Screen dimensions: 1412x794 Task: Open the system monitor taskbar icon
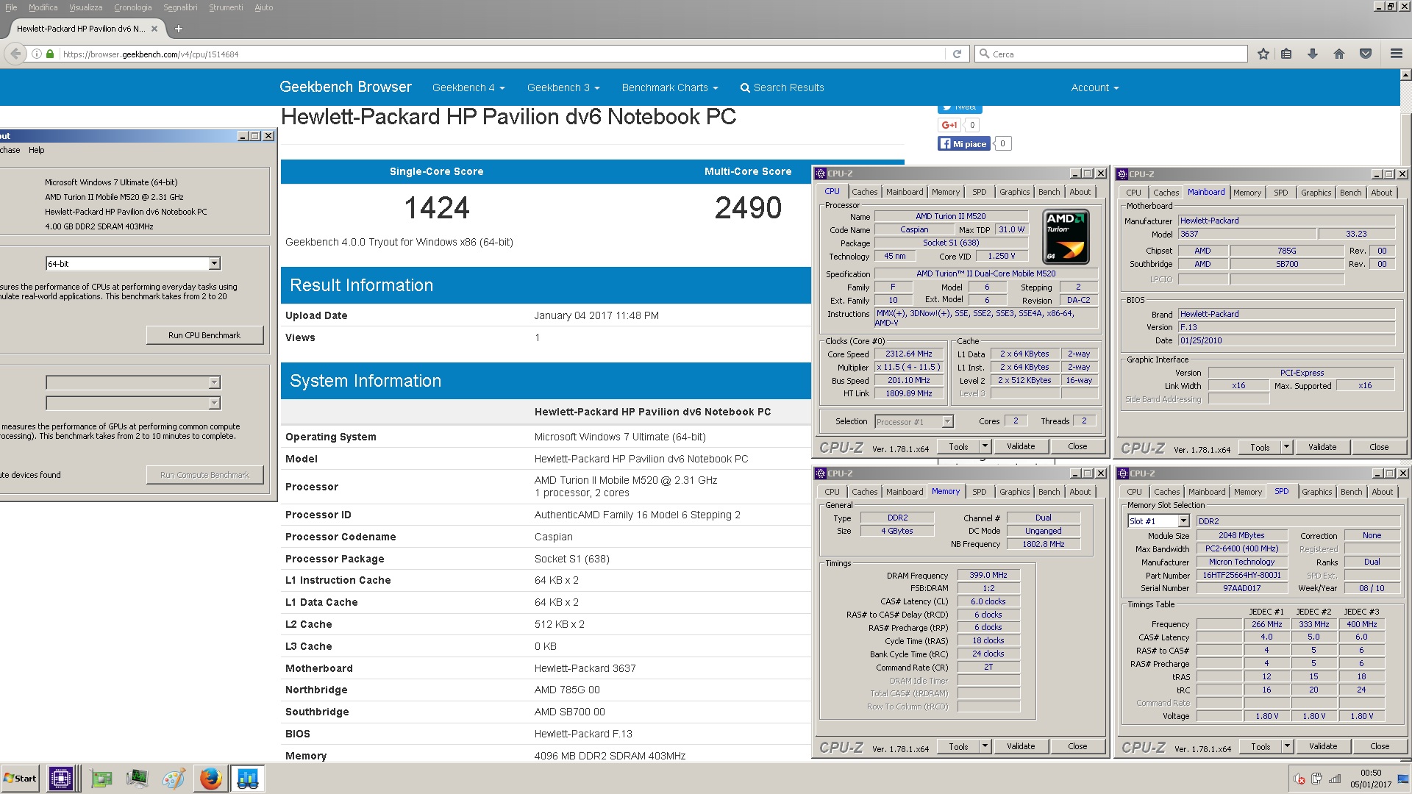coord(137,779)
